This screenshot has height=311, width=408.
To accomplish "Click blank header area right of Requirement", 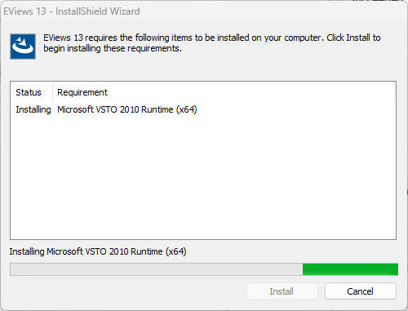I will (251, 92).
